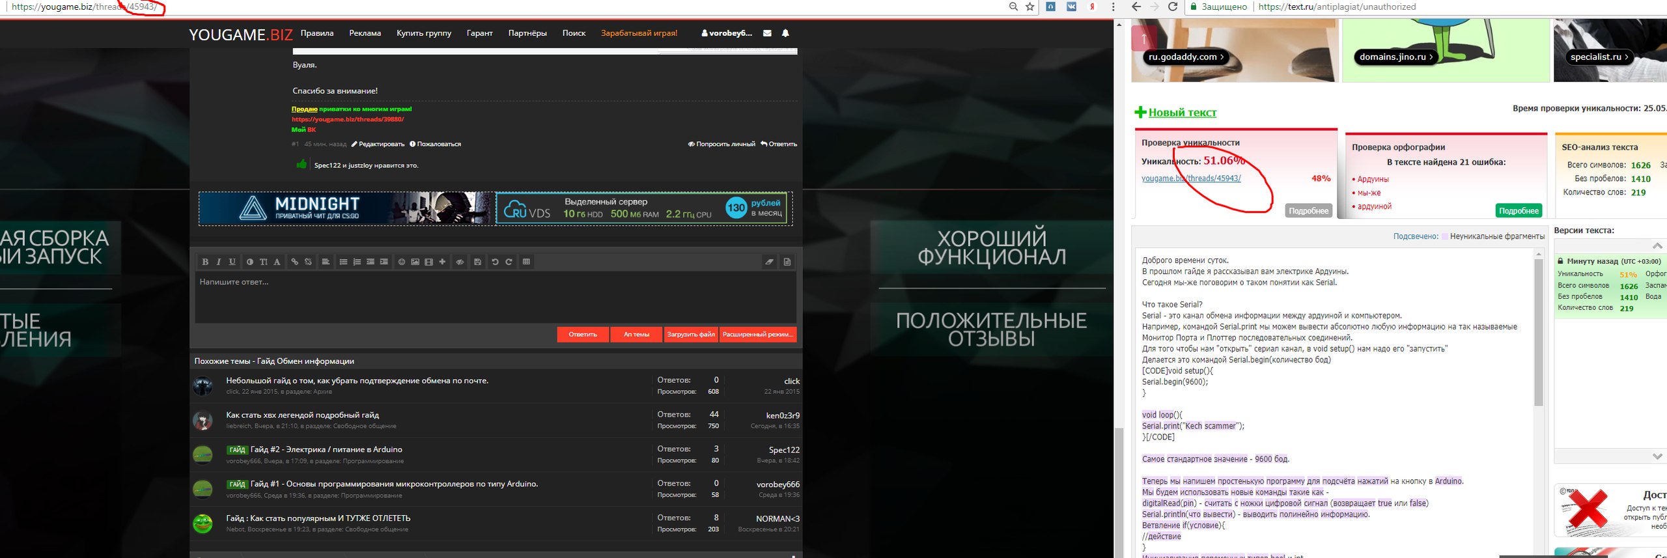Viewport: 1667px width, 558px height.
Task: Save draft with the floppy disk icon
Action: tap(477, 262)
